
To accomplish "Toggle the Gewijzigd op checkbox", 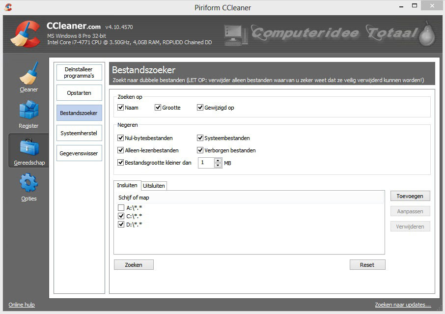I will pos(200,107).
